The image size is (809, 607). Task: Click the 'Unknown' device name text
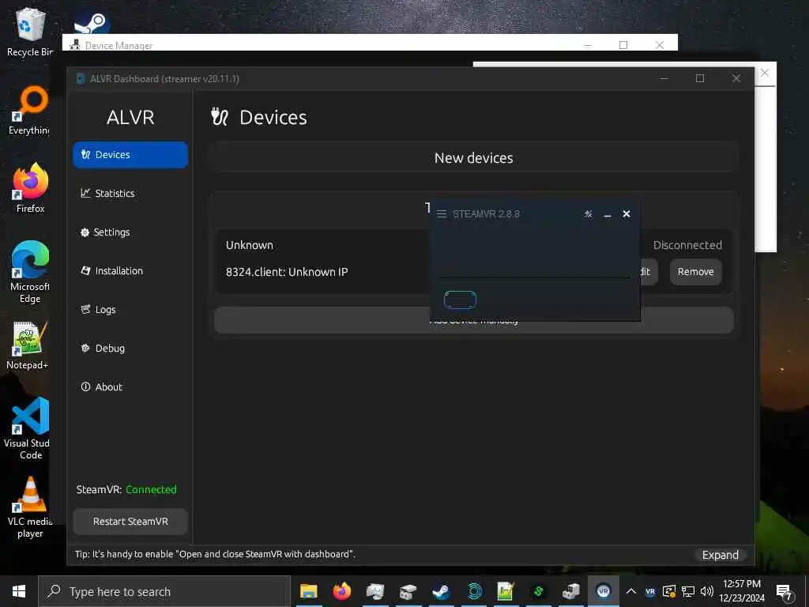pos(249,245)
